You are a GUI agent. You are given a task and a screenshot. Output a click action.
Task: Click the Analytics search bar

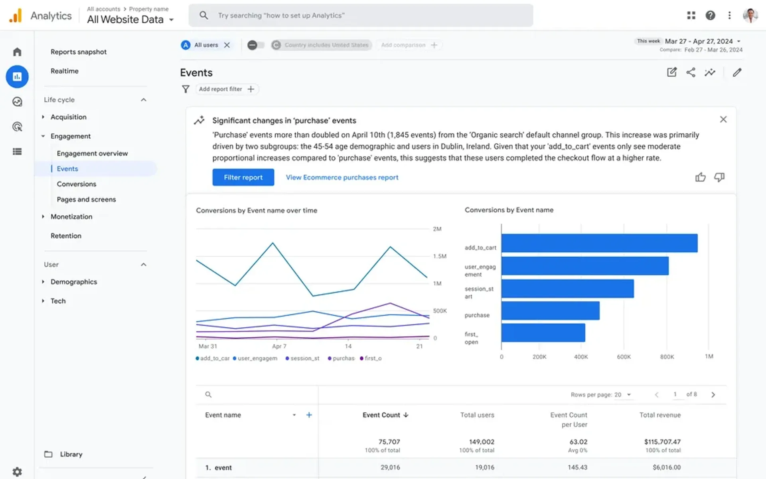click(x=359, y=15)
